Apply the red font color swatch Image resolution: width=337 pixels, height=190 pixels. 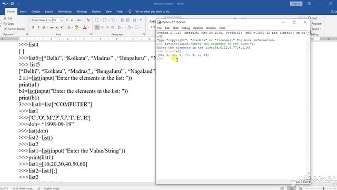[85, 27]
